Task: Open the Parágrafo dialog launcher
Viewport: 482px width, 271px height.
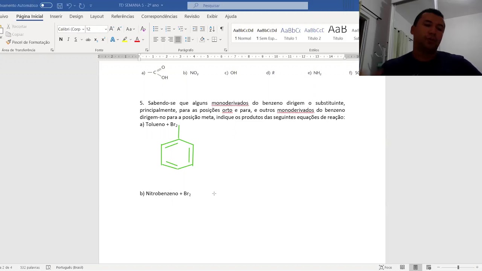Action: pyautogui.click(x=226, y=50)
